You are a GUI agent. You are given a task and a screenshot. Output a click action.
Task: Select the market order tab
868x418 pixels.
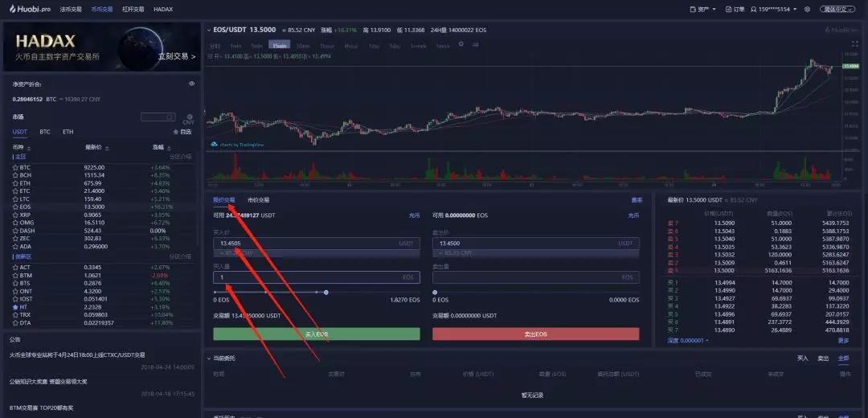point(259,200)
